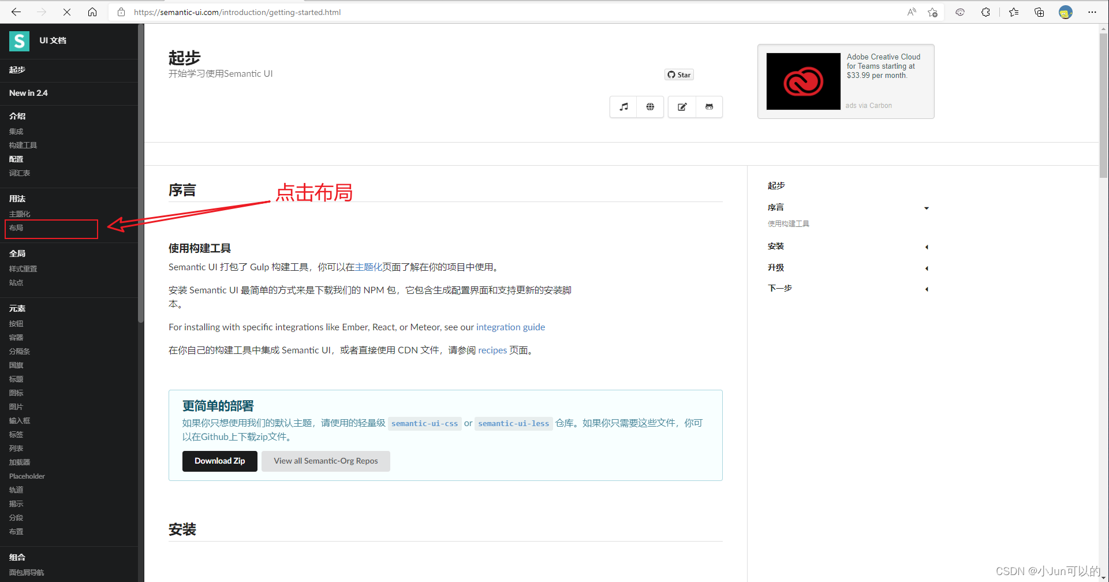Click 'UI 文档' title in sidebar header
This screenshot has height=582, width=1109.
(x=53, y=40)
